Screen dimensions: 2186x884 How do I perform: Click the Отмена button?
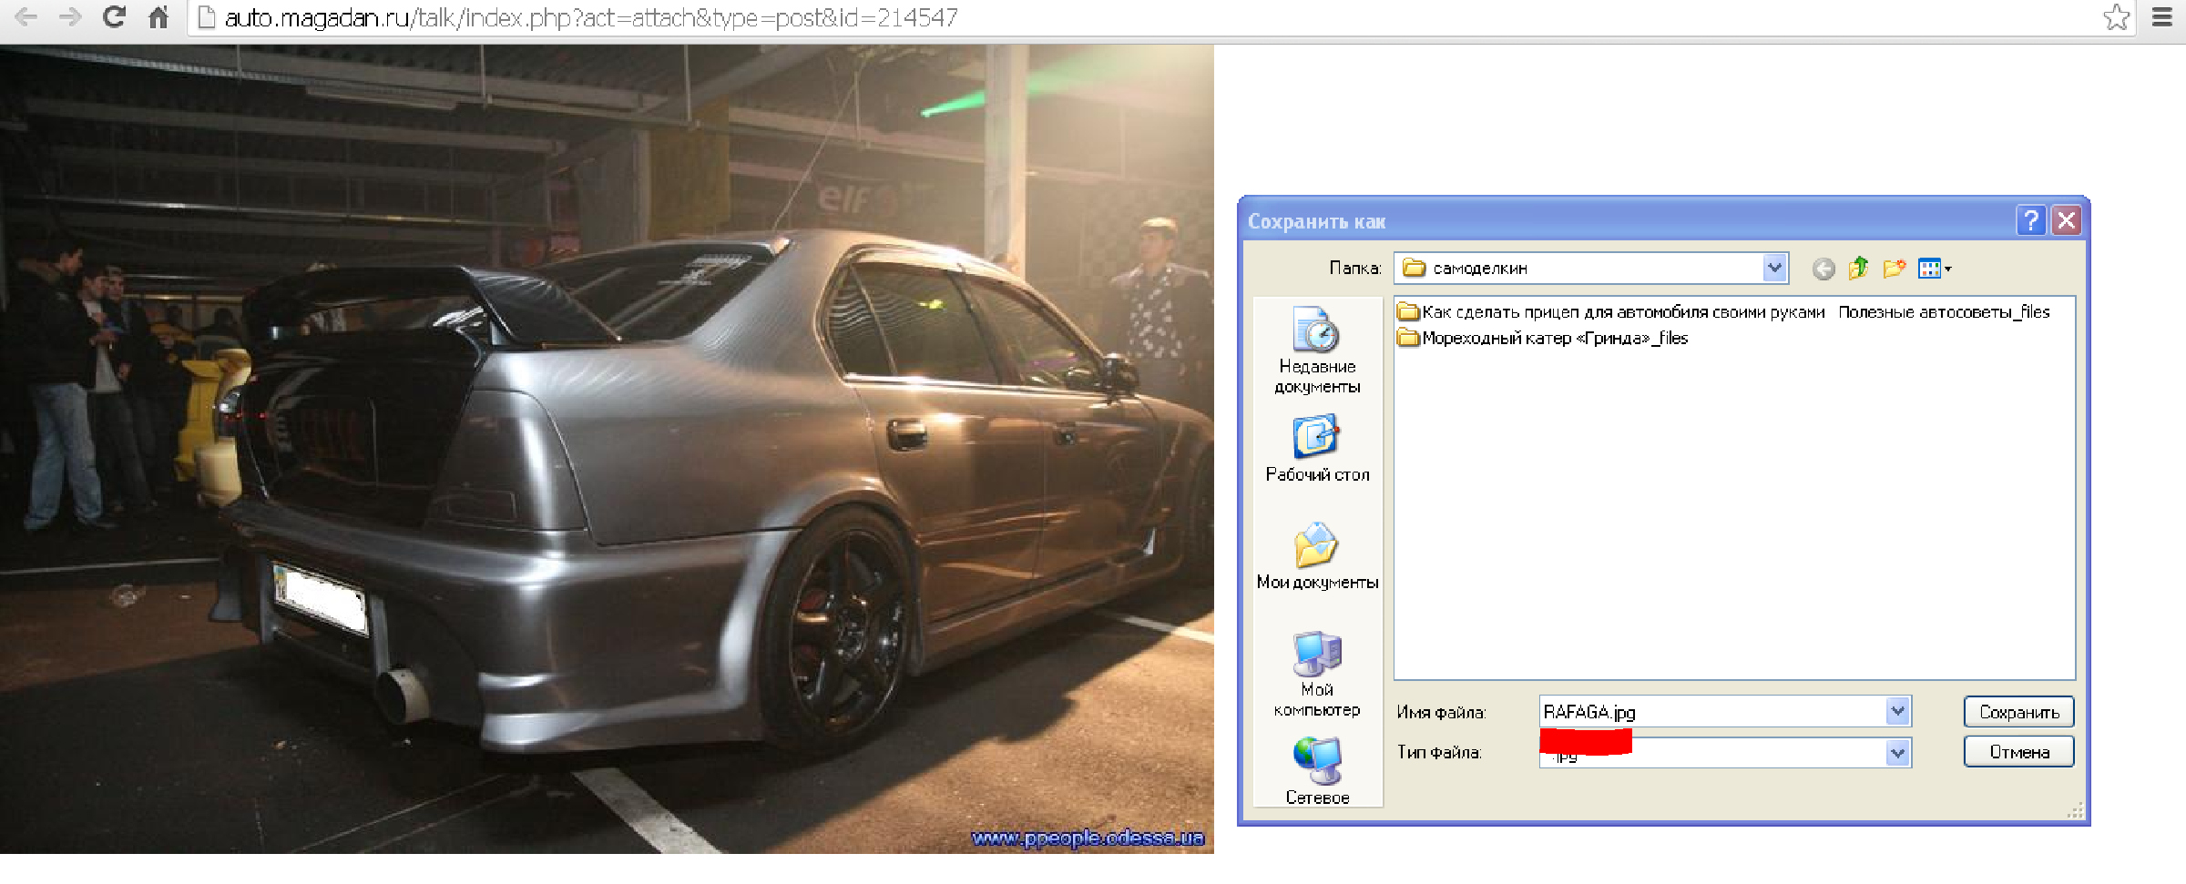2018,752
